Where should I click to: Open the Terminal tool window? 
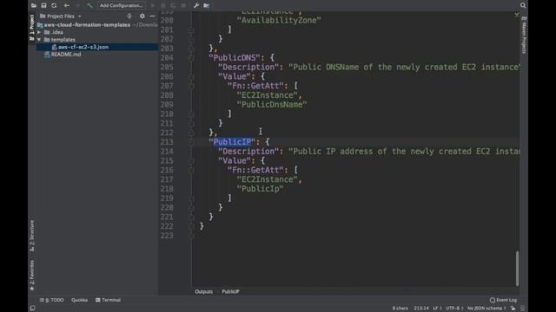(x=108, y=300)
